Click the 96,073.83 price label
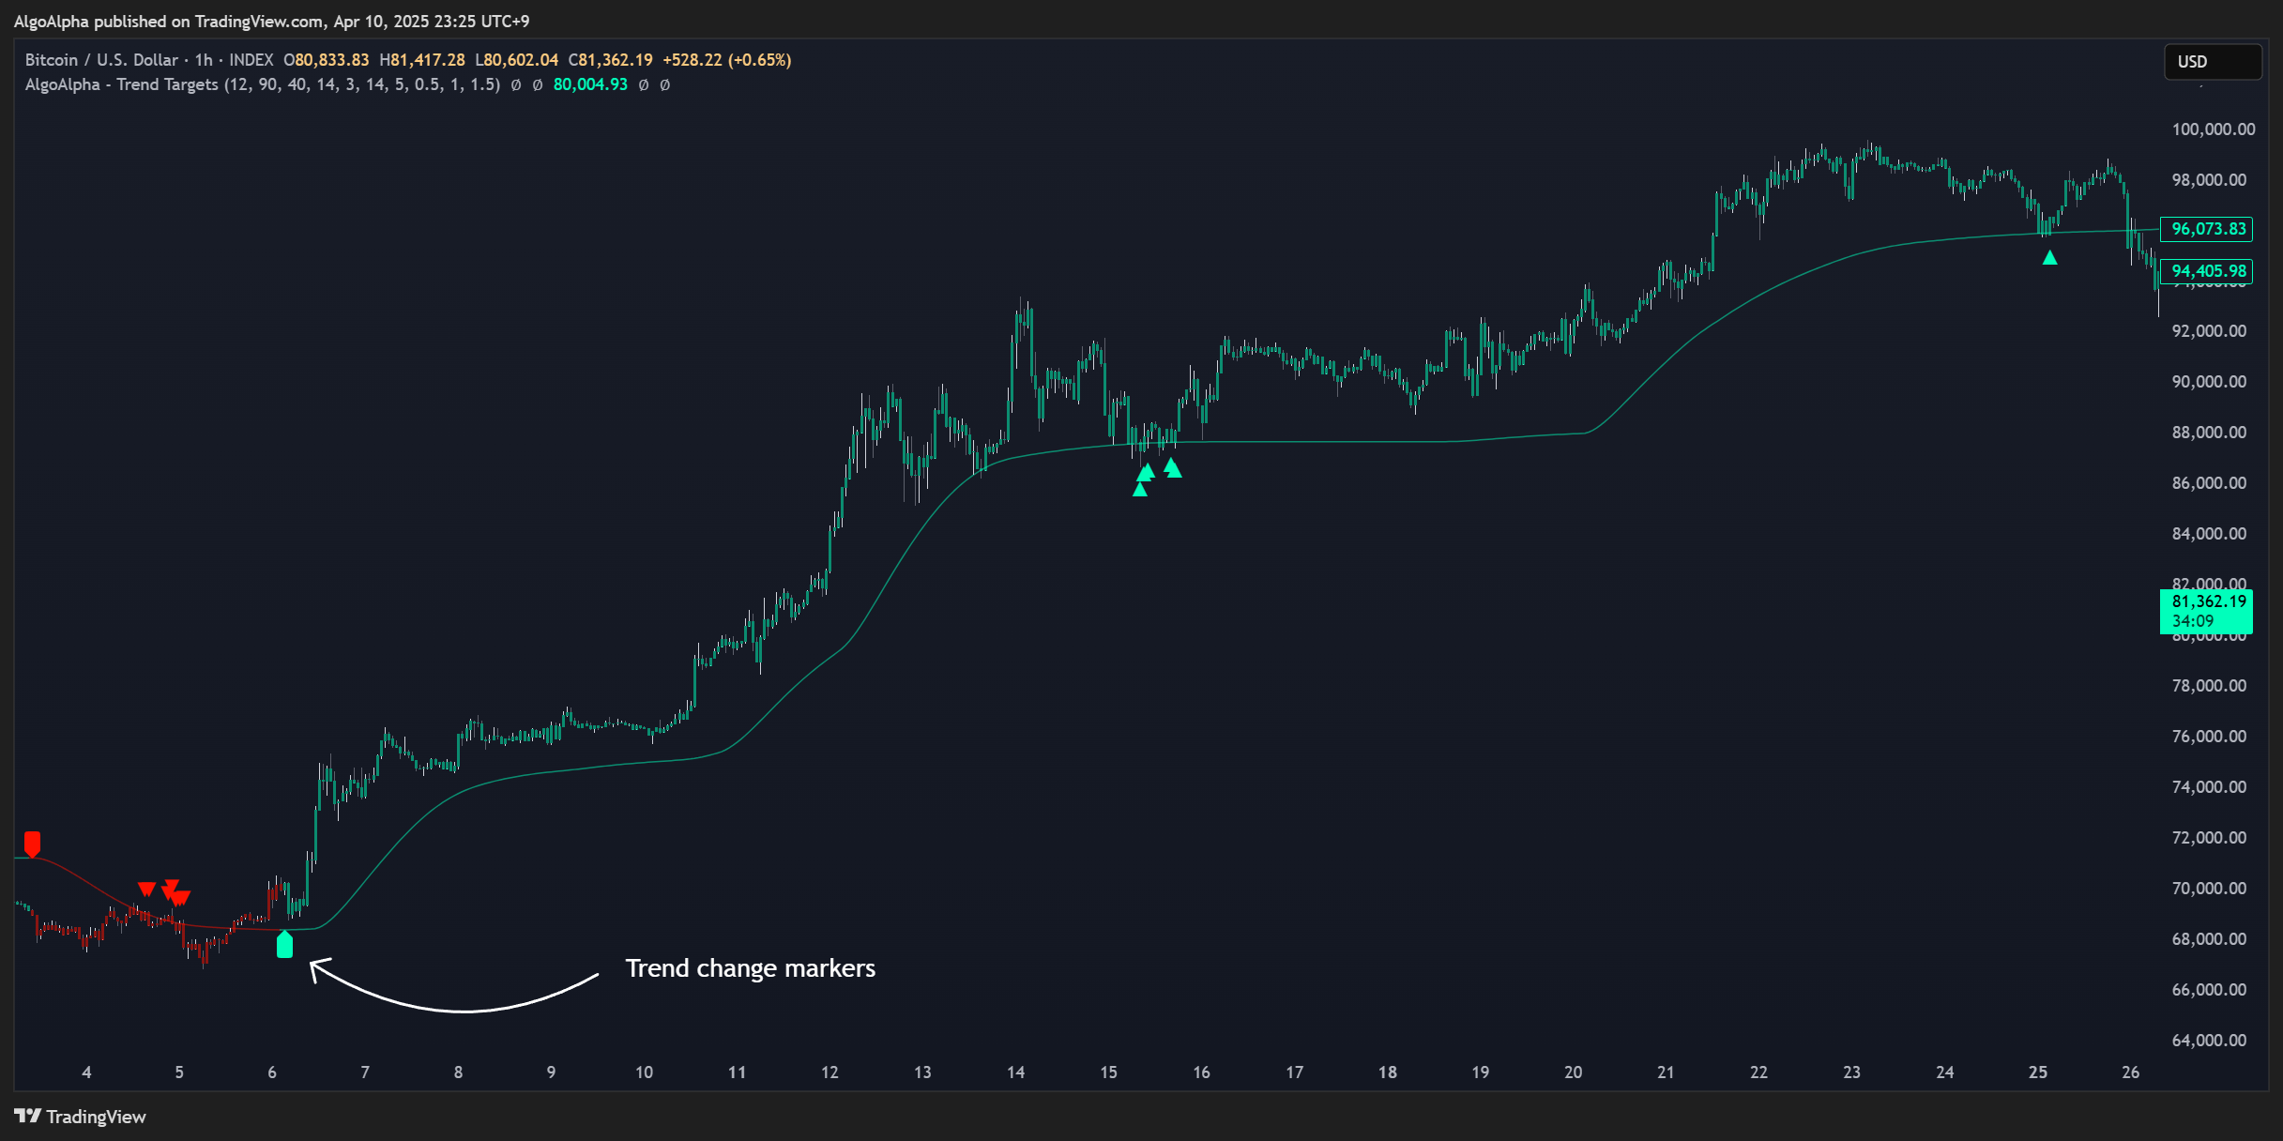This screenshot has width=2283, height=1141. click(2207, 229)
